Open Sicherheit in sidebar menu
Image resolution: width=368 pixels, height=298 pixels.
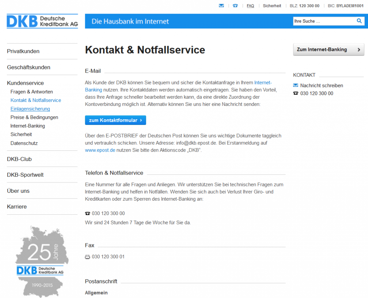[x=21, y=134]
